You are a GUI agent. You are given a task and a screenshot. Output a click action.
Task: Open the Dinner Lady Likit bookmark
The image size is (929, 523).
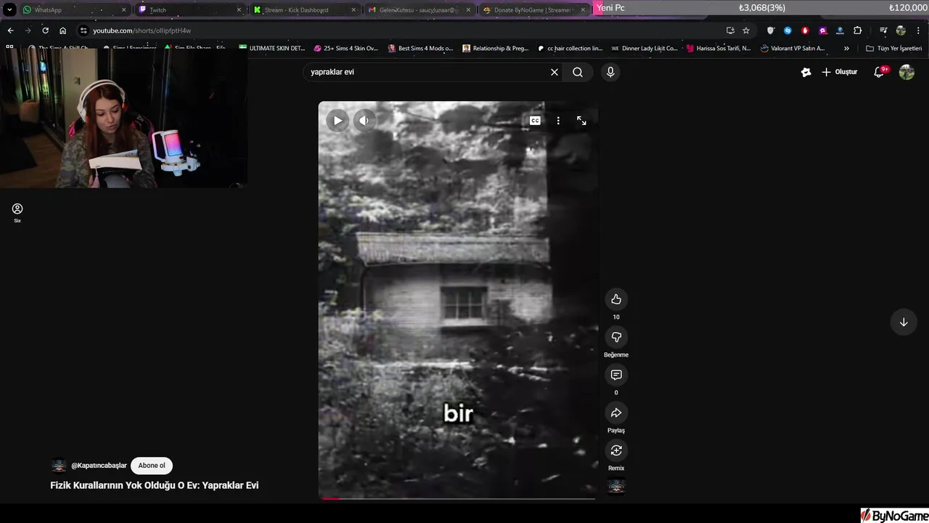[x=644, y=49]
